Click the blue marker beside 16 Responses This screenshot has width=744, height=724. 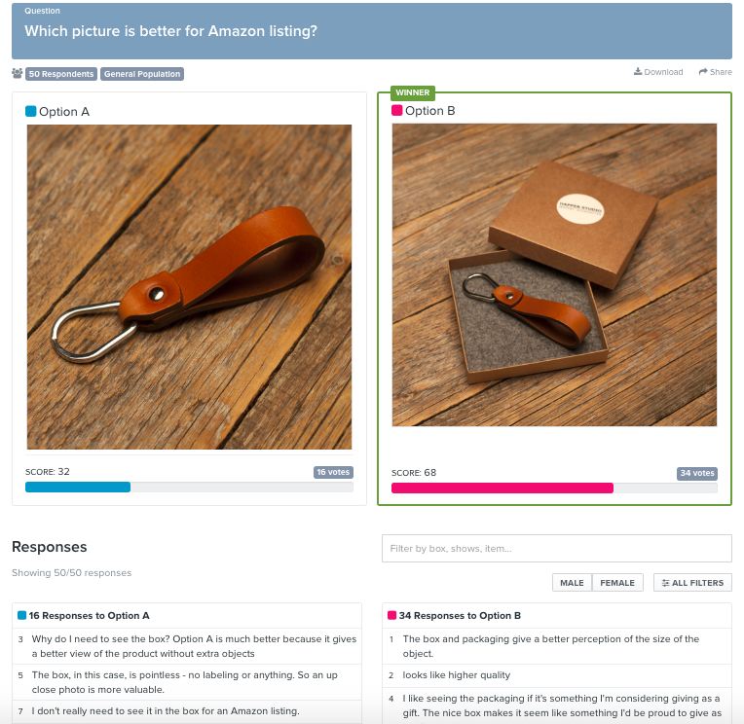point(21,615)
